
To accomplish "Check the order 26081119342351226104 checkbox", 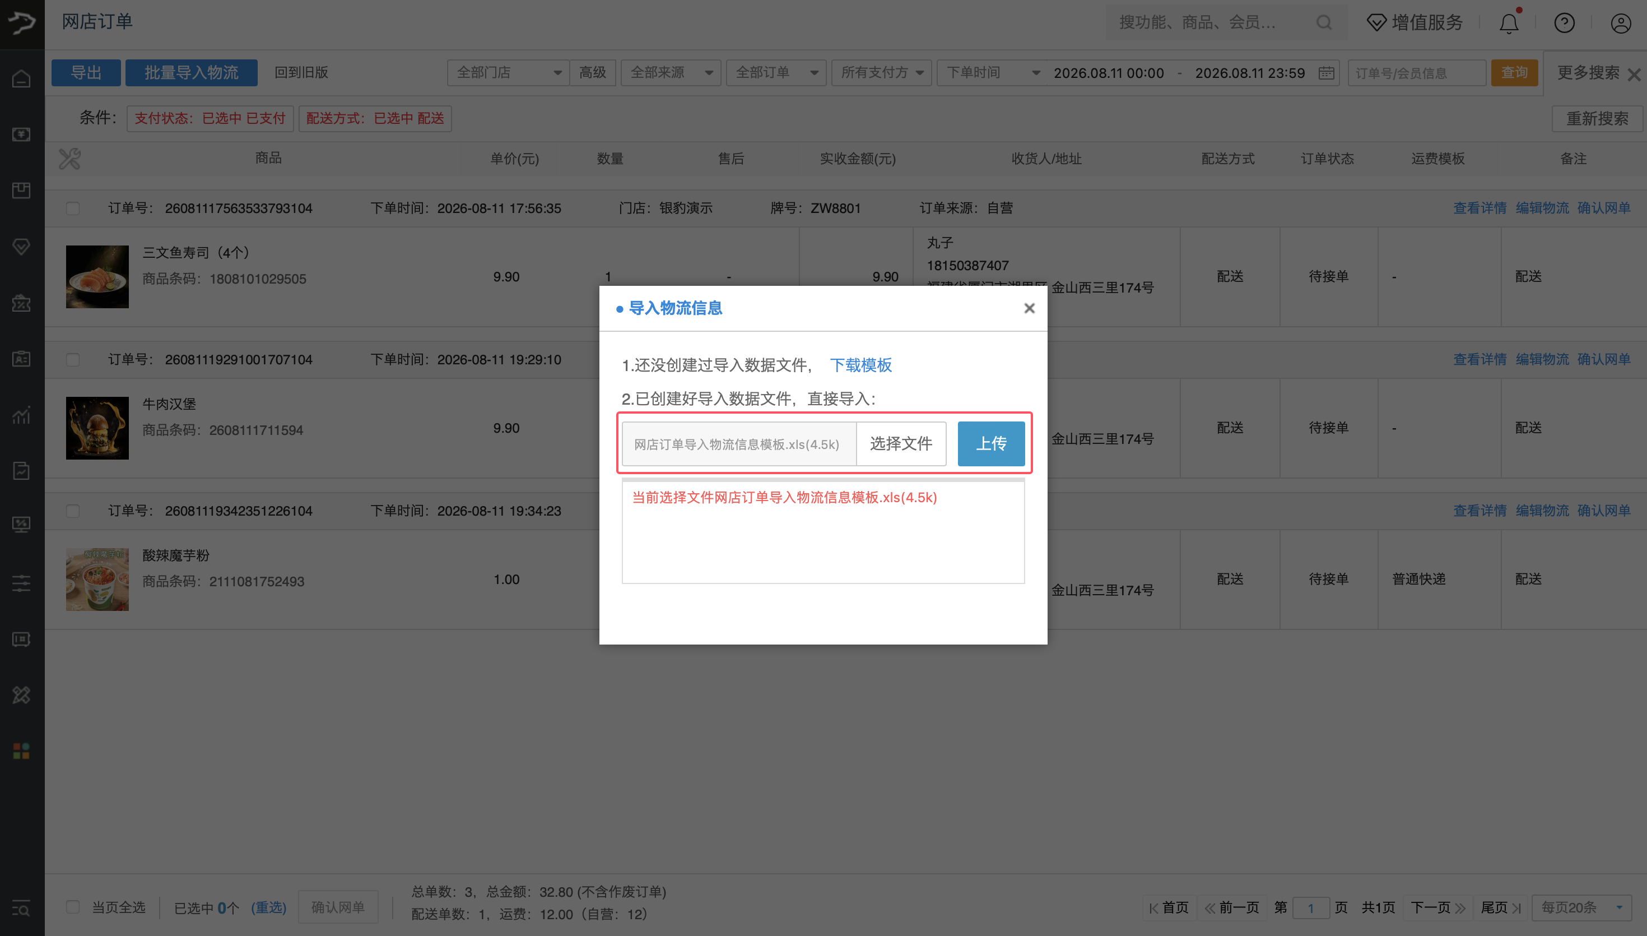I will pos(73,511).
